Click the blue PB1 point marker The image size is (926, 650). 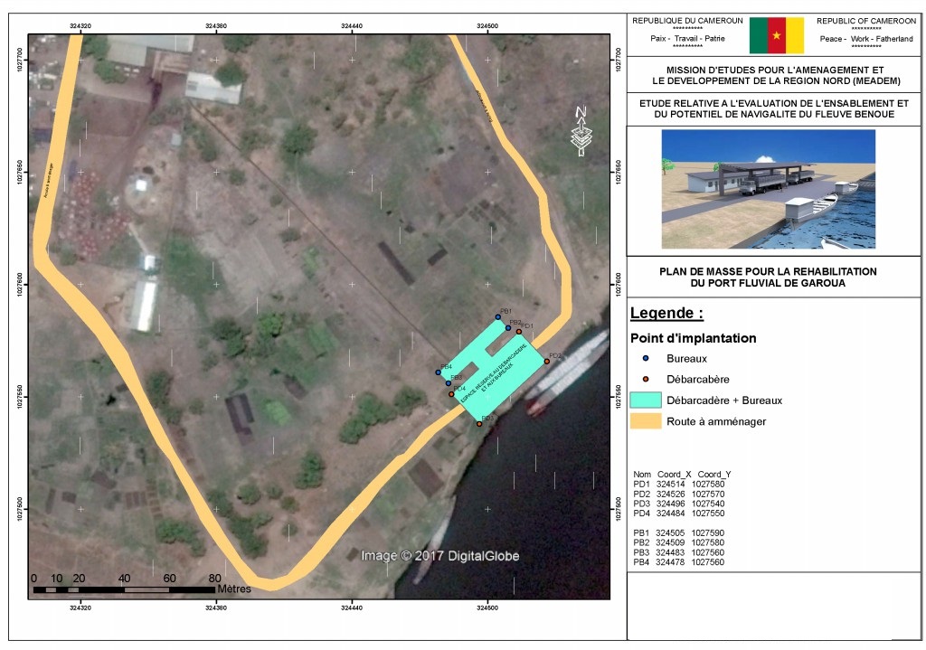coord(498,316)
